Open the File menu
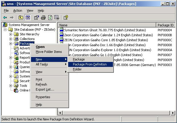Screen dimensions: 177x123 6,11
